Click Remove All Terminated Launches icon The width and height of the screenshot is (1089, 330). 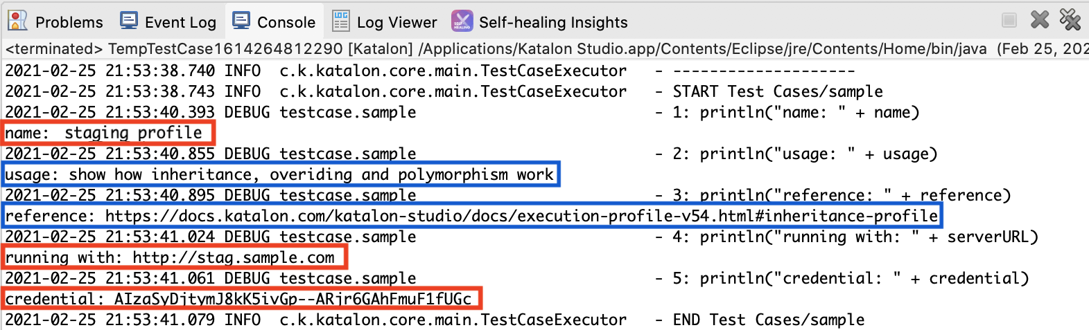click(x=1070, y=20)
